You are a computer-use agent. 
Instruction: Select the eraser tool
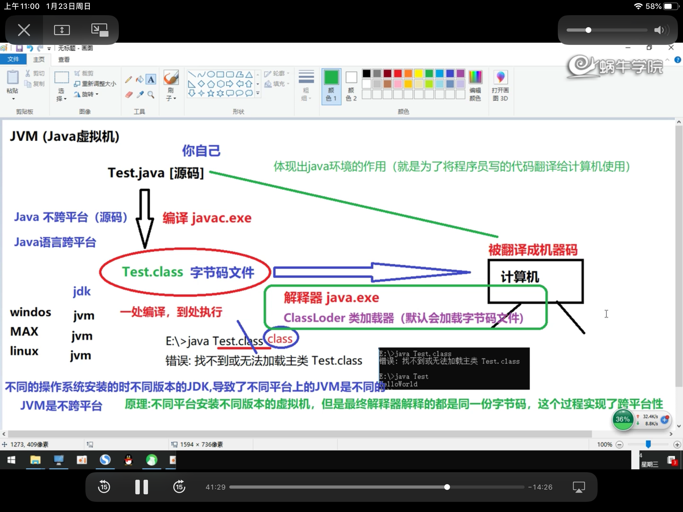[x=129, y=94]
